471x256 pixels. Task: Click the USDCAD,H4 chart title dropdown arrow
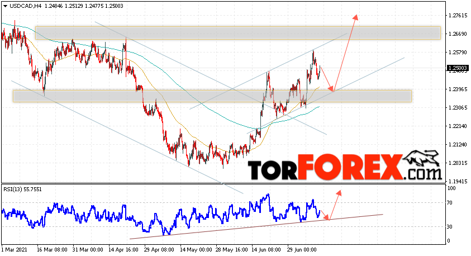[x=5, y=6]
